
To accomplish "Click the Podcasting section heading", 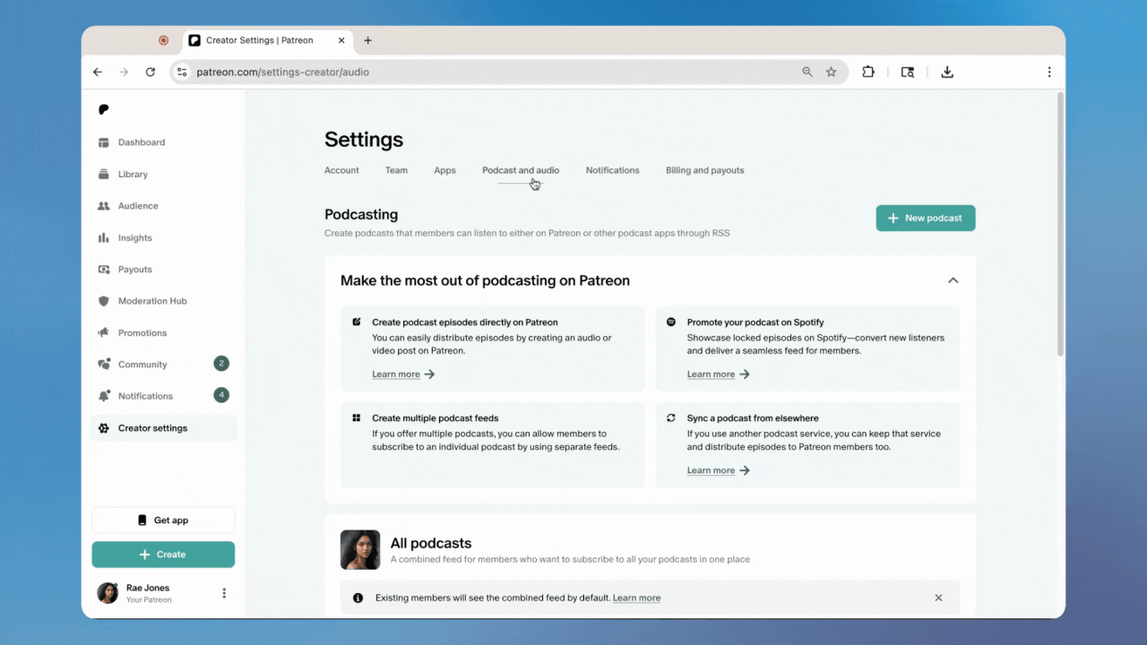I will [x=361, y=215].
